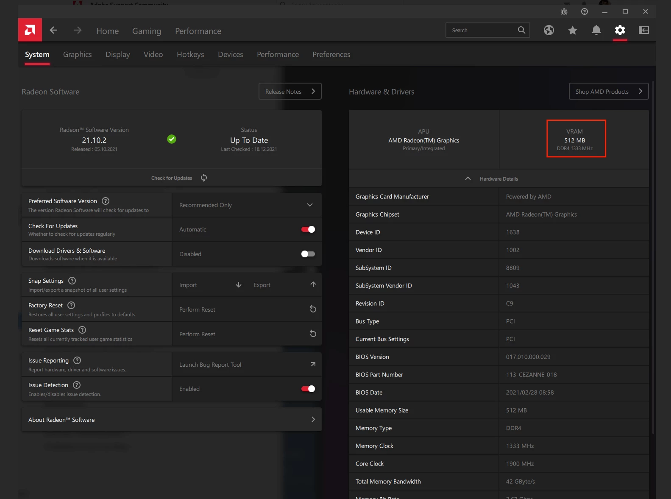Go forward with the right arrow

pos(78,30)
